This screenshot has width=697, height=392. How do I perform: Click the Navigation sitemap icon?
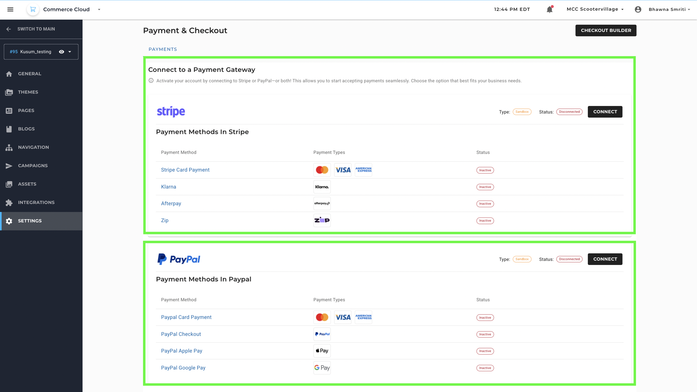click(x=9, y=147)
